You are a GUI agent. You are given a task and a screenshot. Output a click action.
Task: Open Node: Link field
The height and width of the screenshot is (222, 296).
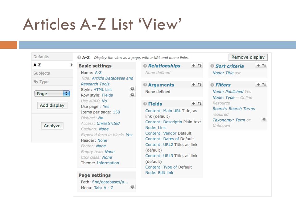click(x=155, y=128)
